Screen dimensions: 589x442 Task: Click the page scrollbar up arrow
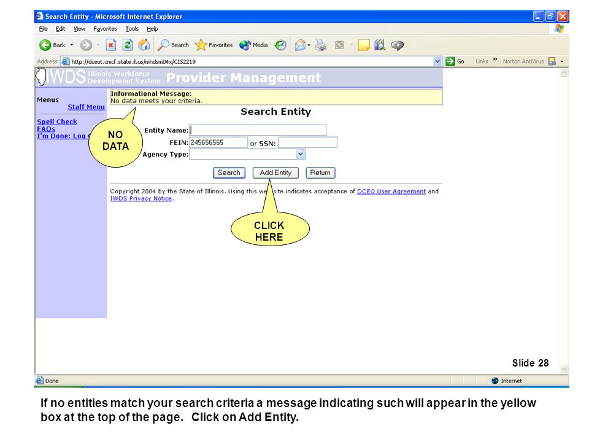tap(563, 73)
